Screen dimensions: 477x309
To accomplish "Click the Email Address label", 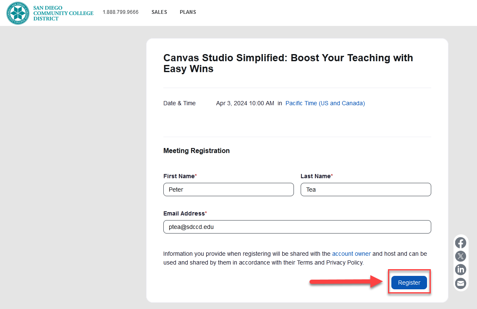I will (x=184, y=213).
